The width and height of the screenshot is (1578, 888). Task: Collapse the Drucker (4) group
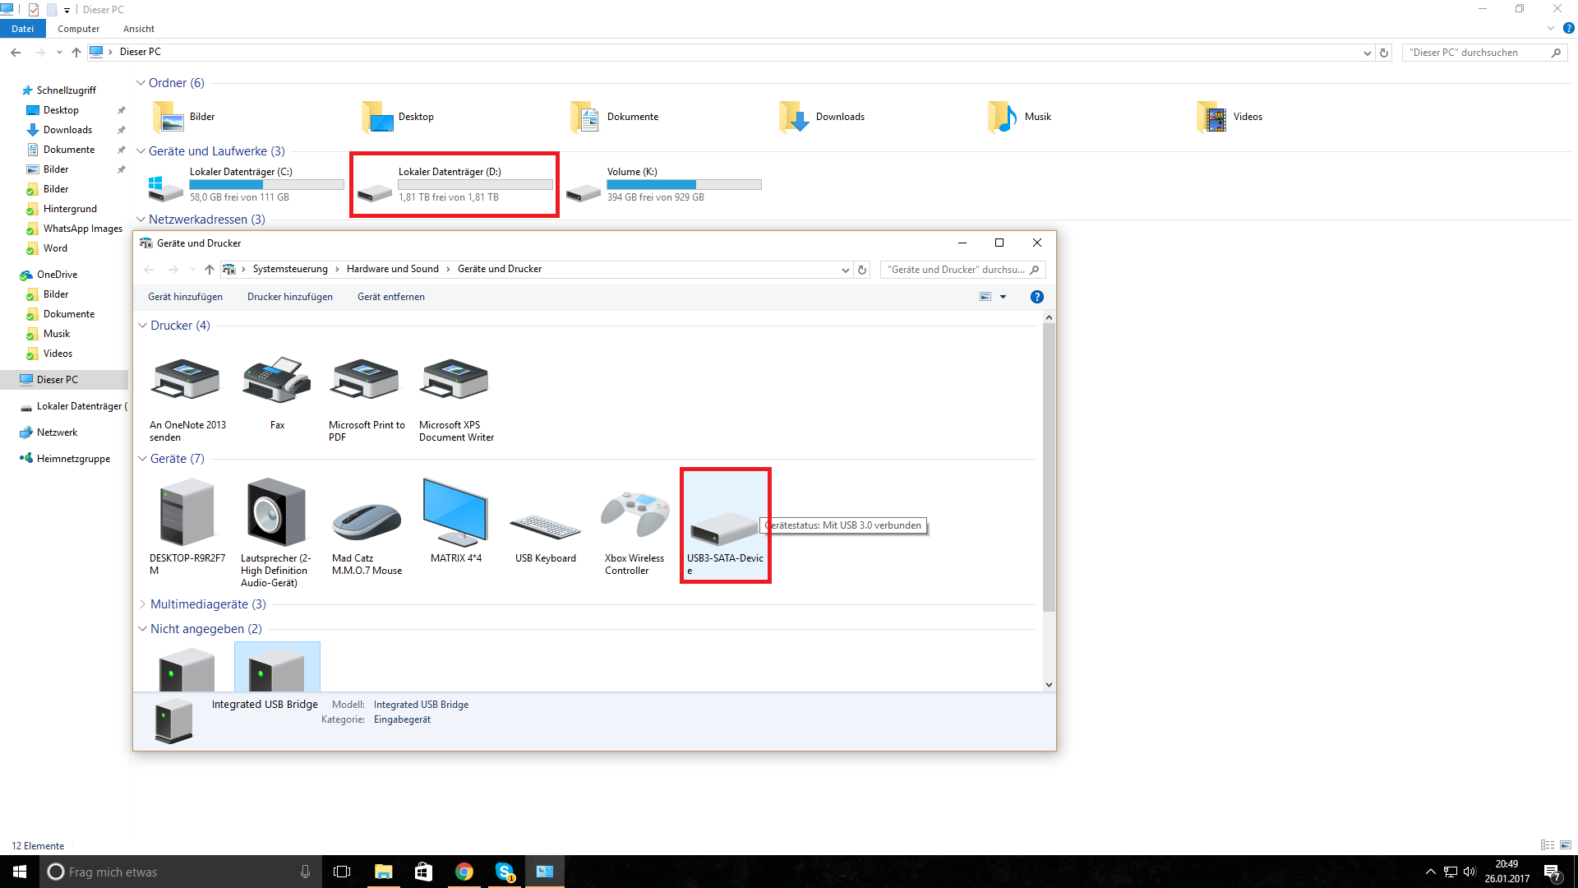point(142,326)
